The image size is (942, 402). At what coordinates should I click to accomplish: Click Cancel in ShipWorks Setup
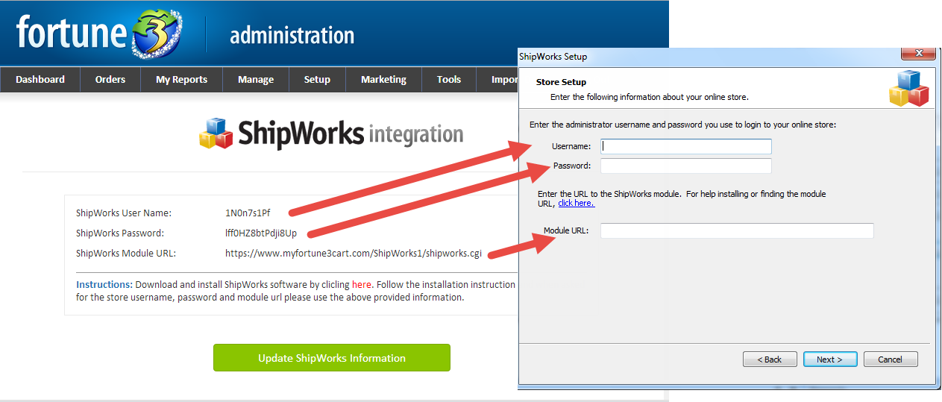tap(891, 359)
